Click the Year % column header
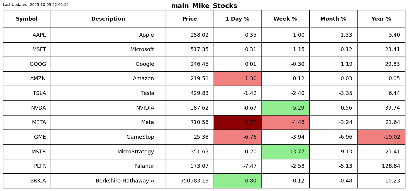This screenshot has width=408, height=191. pos(381,19)
